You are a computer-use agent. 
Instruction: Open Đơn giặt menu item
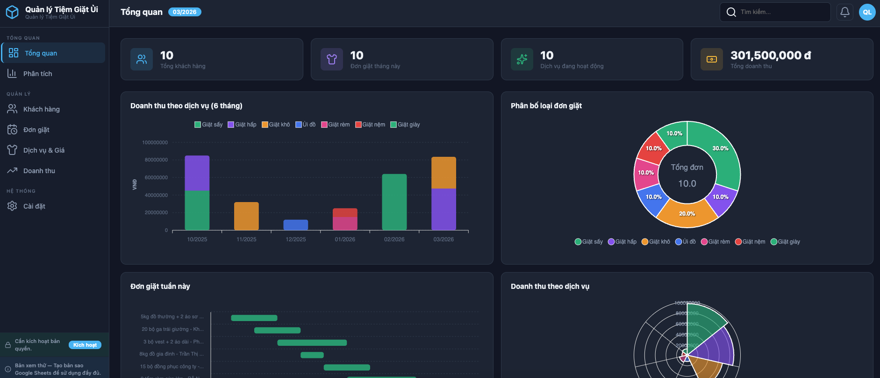36,130
